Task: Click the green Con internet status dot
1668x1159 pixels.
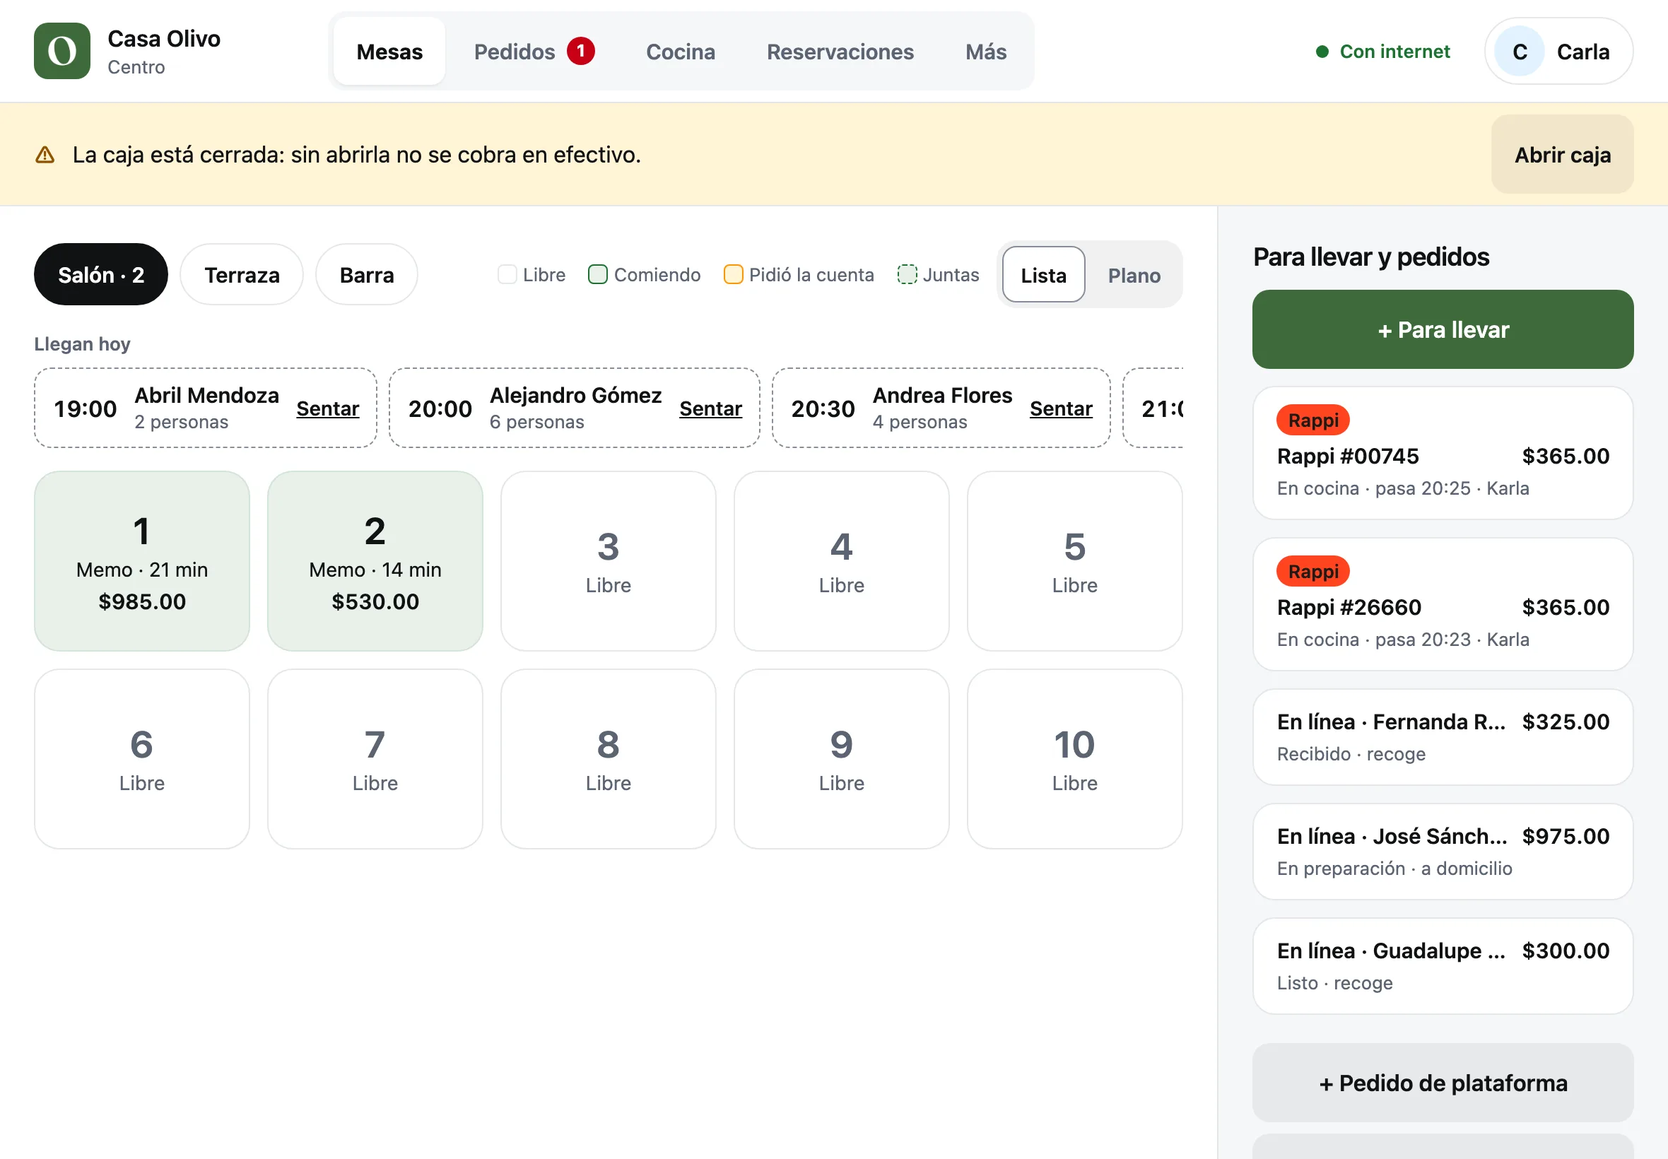Action: click(x=1322, y=52)
